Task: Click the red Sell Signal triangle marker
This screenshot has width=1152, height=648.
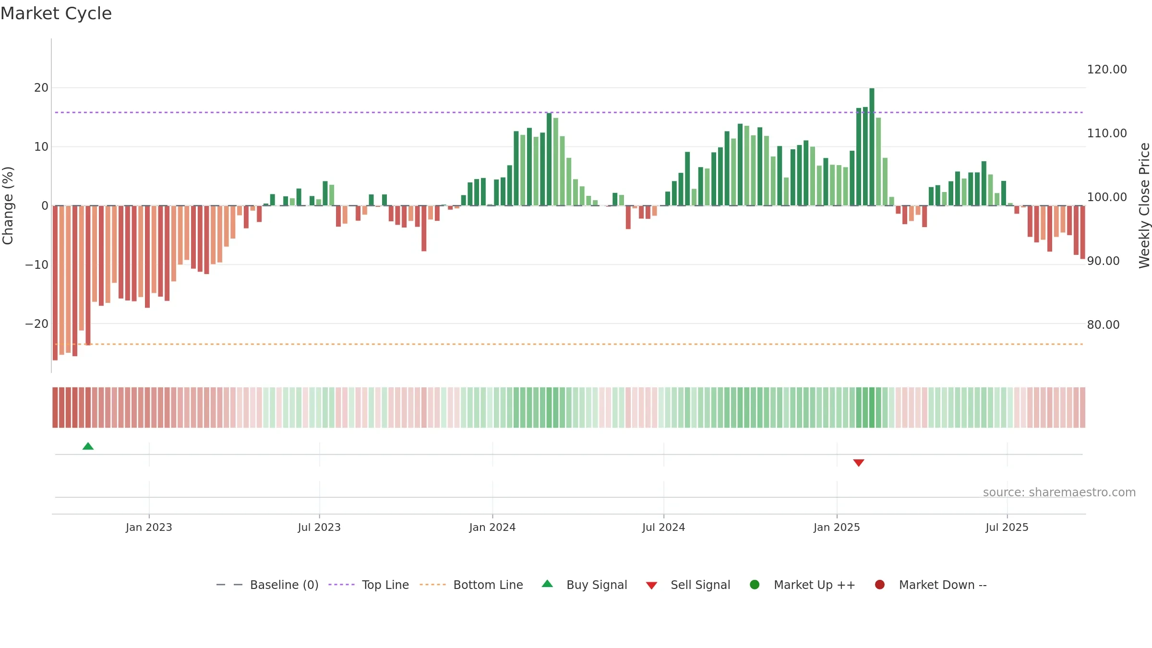Action: coord(859,463)
